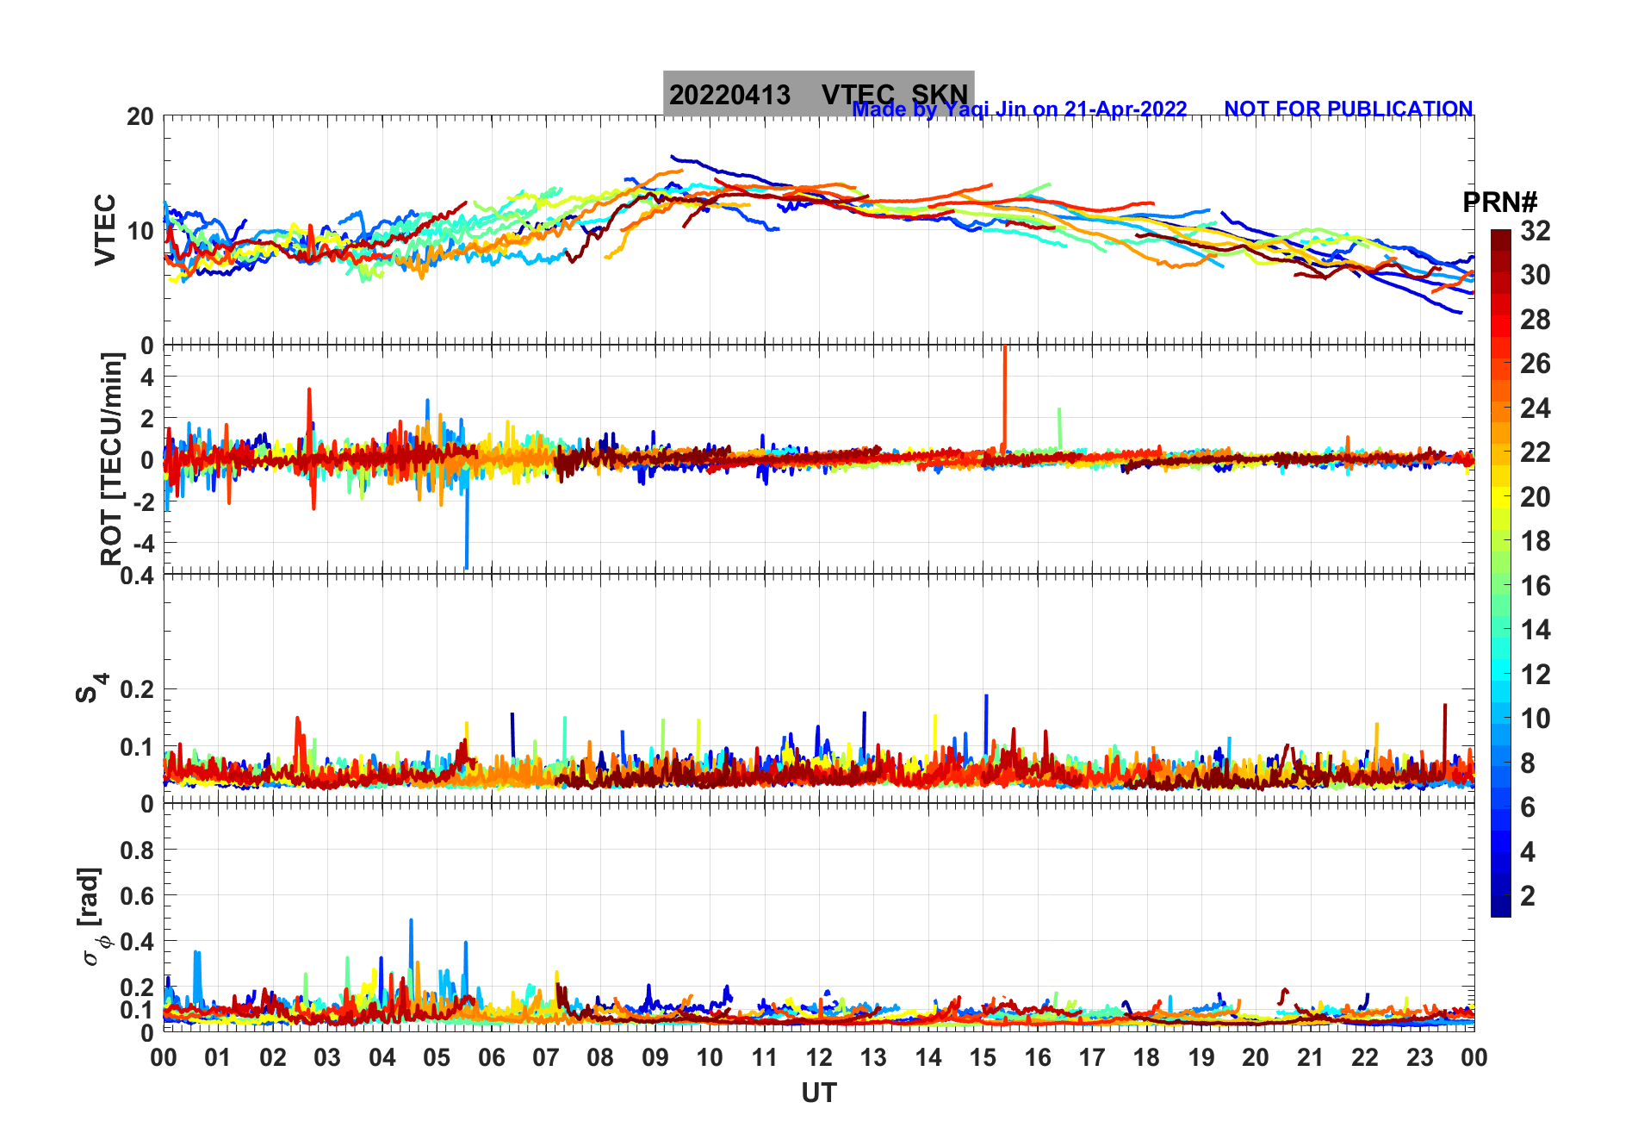Image resolution: width=1638 pixels, height=1146 pixels.
Task: Click the "-2" tick on the ROT y-axis
Action: tap(144, 501)
